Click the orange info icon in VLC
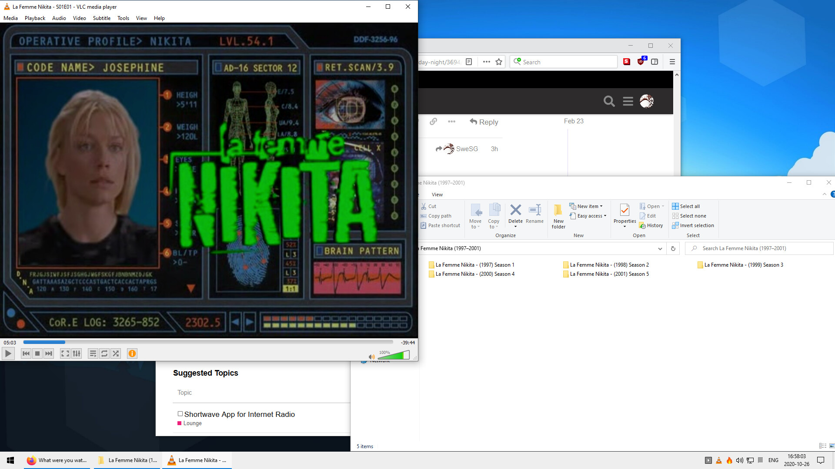 point(132,353)
